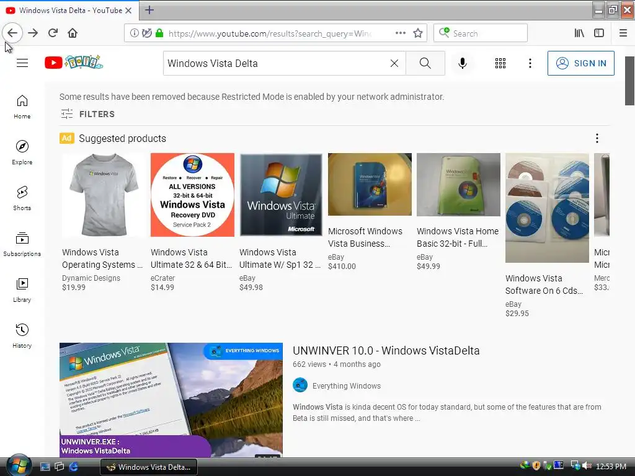Open Windows Vista Ultimate W/ Sp1 32 title
This screenshot has width=635, height=476.
(x=280, y=258)
